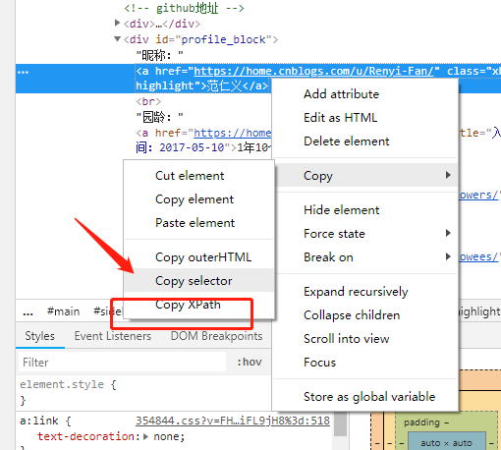Choose Scroll into view option
Image resolution: width=501 pixels, height=450 pixels.
coord(347,339)
